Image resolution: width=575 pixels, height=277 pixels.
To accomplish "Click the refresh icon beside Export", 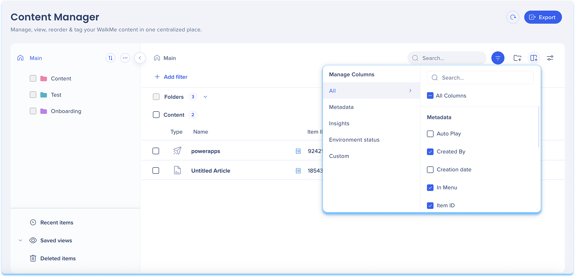I will (513, 17).
